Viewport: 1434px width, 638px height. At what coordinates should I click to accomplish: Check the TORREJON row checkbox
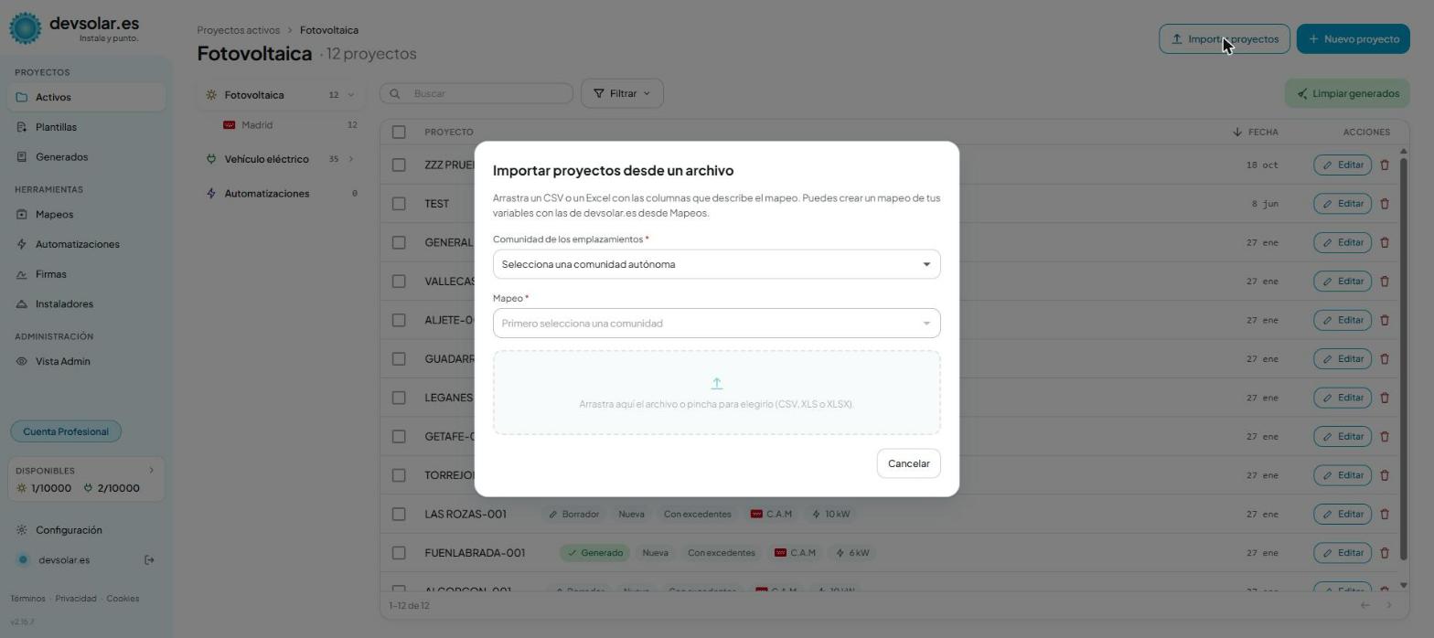pos(399,475)
